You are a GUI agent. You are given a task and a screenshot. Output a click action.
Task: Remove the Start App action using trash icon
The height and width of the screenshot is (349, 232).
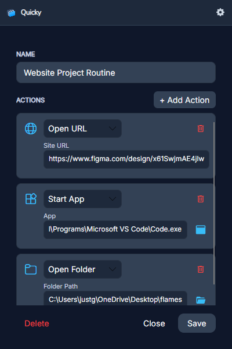tap(201, 199)
